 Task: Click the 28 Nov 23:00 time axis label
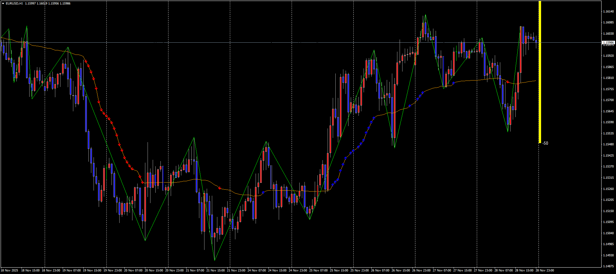[545, 270]
